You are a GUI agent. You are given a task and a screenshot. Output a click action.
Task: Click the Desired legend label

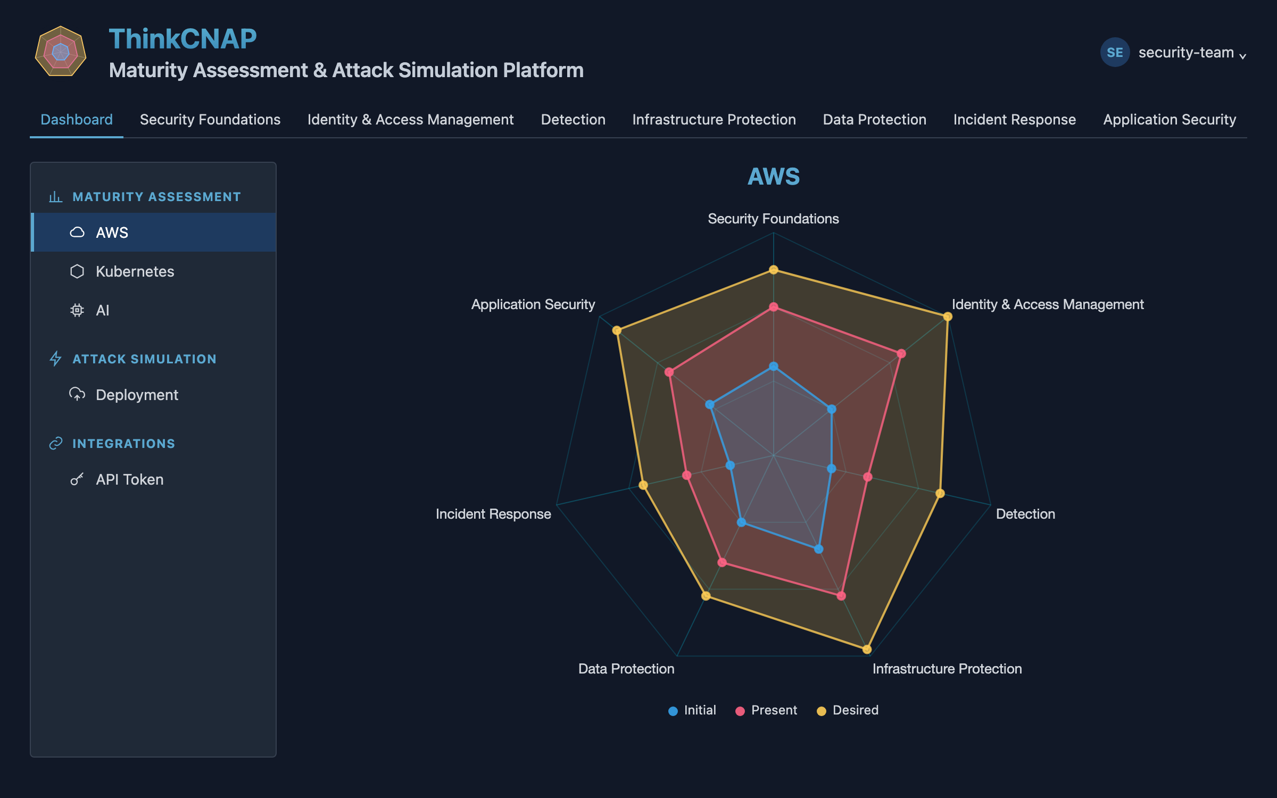[x=856, y=710]
